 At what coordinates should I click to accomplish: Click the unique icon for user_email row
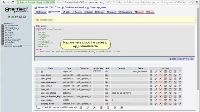(170, 86)
